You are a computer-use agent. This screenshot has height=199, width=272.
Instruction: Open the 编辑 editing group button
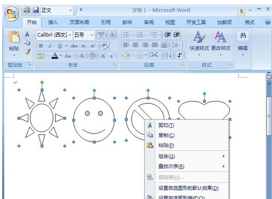click(243, 43)
